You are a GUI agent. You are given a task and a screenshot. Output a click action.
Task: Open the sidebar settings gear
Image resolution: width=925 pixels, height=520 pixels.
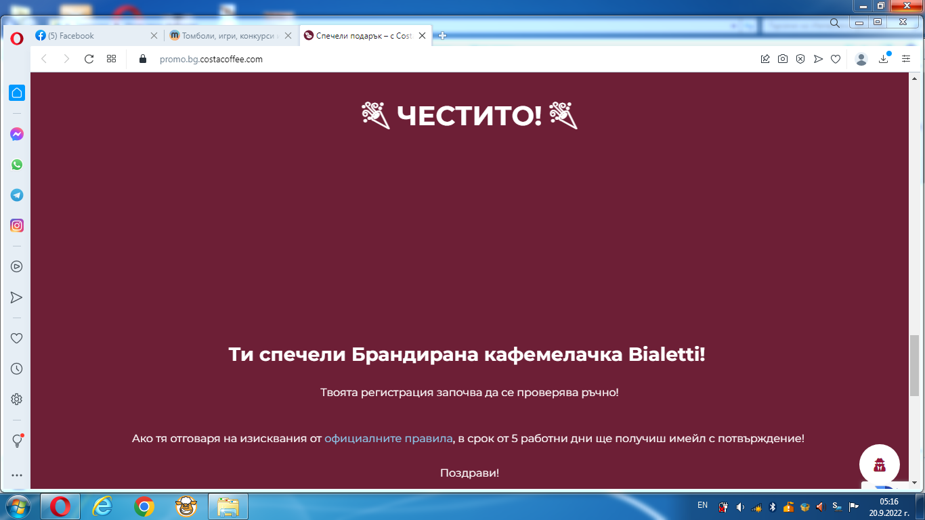coord(17,399)
